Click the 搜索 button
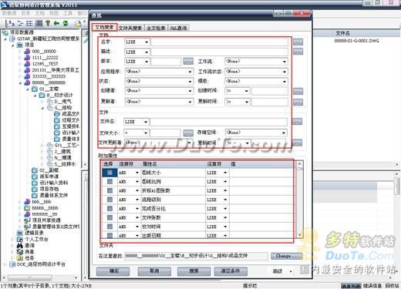Screen dimensions: 401x289 pos(194,271)
